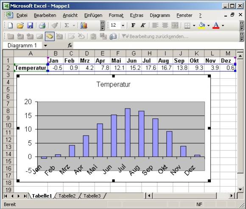Toggle Bold formatting (F button)
246x209 pixels.
click(x=133, y=25)
